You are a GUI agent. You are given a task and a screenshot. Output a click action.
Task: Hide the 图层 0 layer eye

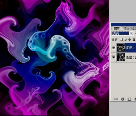click(x=114, y=47)
